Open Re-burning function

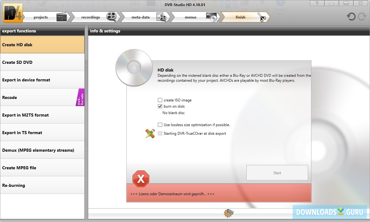click(42, 185)
